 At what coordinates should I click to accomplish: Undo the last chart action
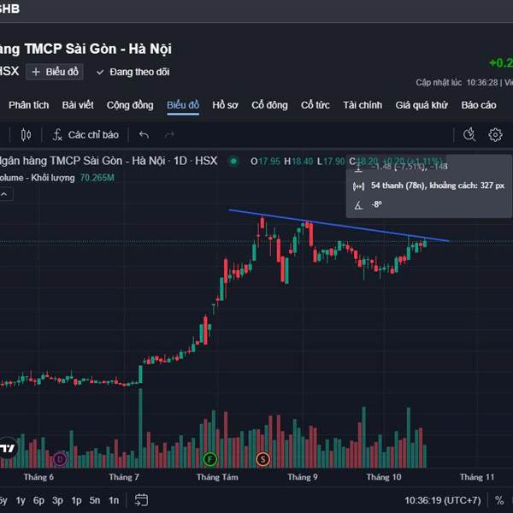[x=144, y=135]
